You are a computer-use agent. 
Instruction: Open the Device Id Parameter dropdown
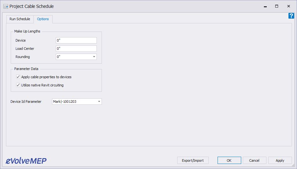click(x=99, y=102)
